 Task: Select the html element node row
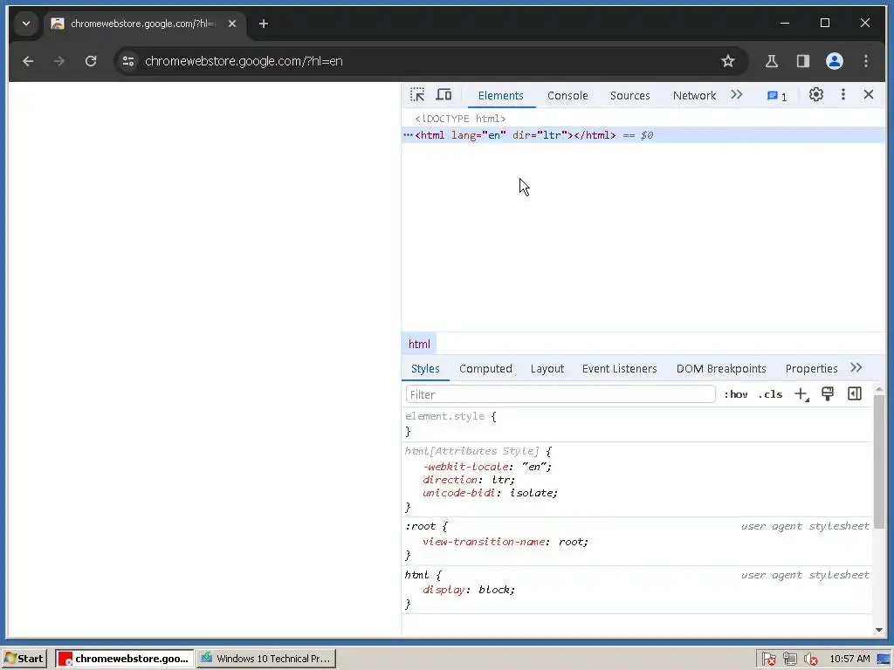(x=643, y=135)
